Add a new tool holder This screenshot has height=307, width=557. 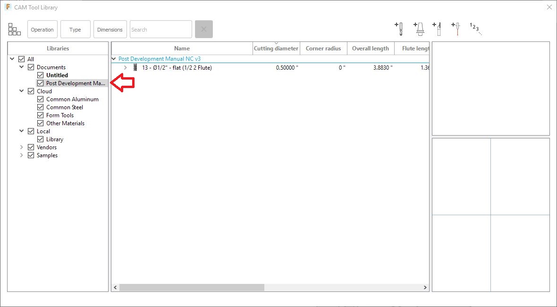coord(419,28)
